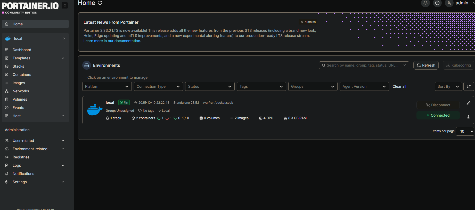Expand the Templates sidebar menu
Image resolution: width=475 pixels, height=210 pixels.
point(35,58)
